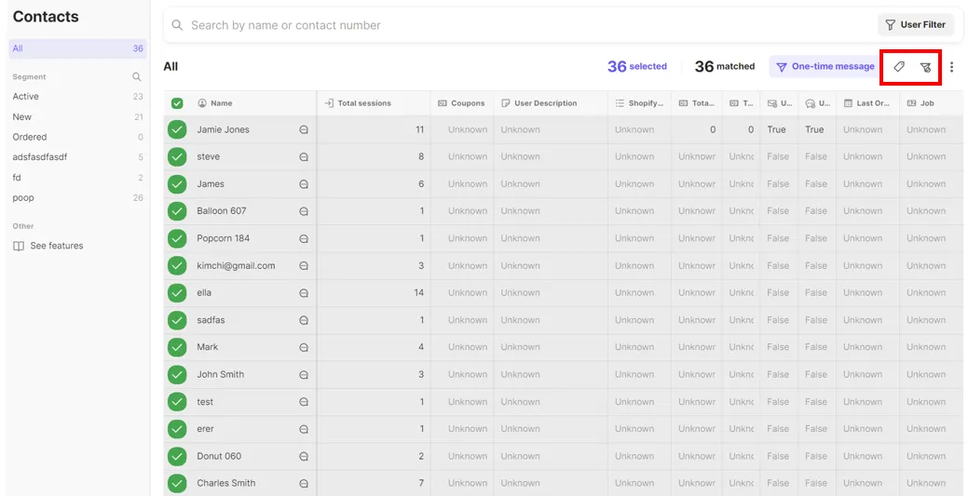Untick the checkbox for Mark
Viewport: 968px width, 496px height.
pyautogui.click(x=177, y=347)
